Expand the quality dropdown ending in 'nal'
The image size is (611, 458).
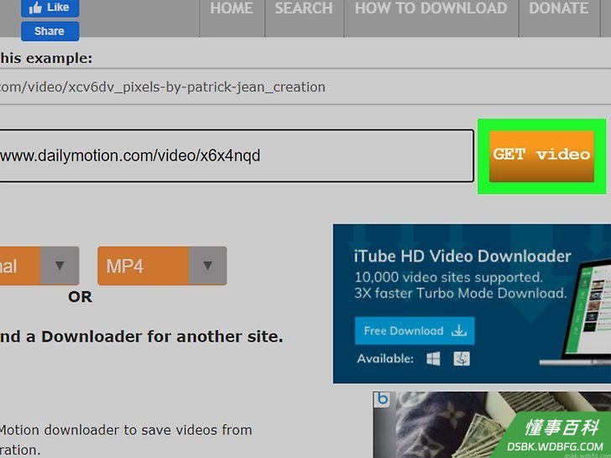pyautogui.click(x=39, y=266)
